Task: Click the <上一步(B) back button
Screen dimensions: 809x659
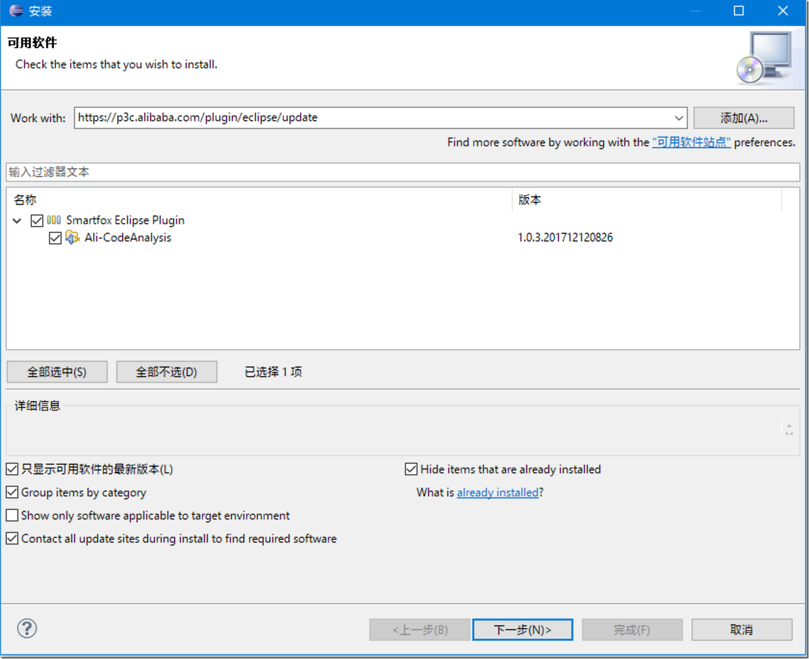Action: (x=419, y=630)
